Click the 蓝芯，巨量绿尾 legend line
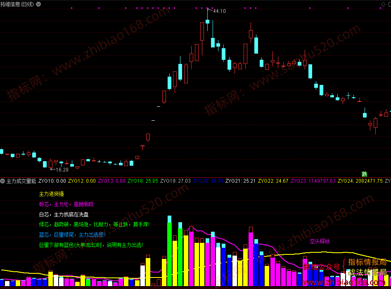This screenshot has width=391, height=289. (72, 235)
